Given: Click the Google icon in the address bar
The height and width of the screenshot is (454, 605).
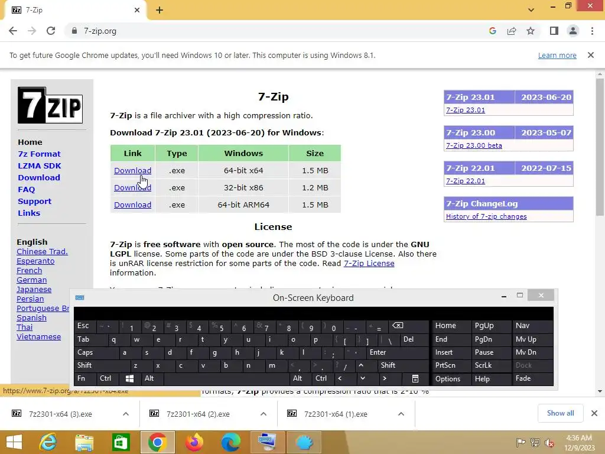Looking at the screenshot, I should (x=492, y=31).
